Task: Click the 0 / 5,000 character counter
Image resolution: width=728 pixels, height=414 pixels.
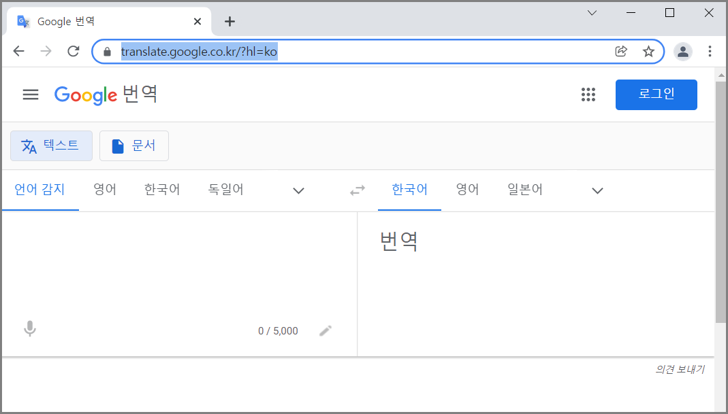Action: click(278, 331)
